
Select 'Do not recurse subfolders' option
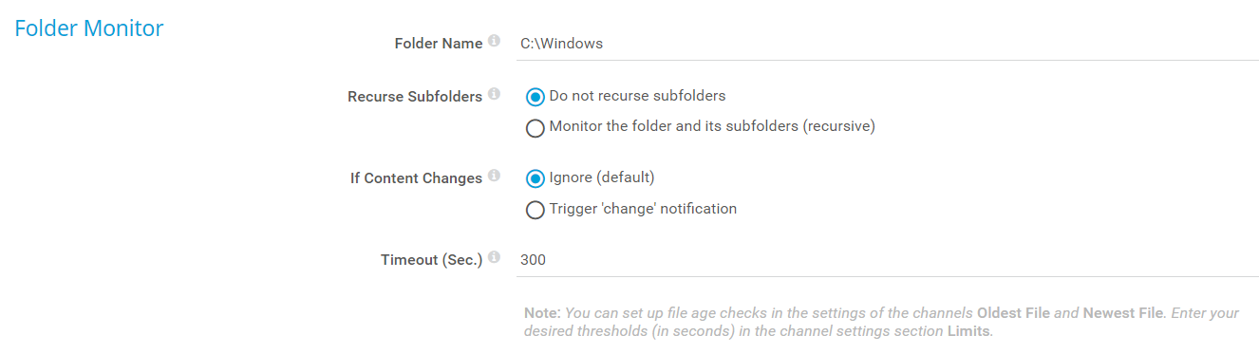(x=536, y=97)
